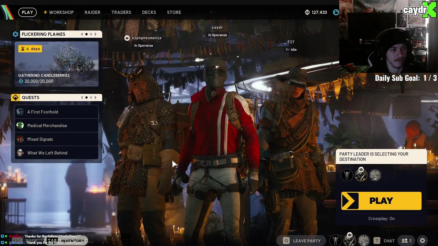Click the yellow Quests header icon

[x=15, y=98]
